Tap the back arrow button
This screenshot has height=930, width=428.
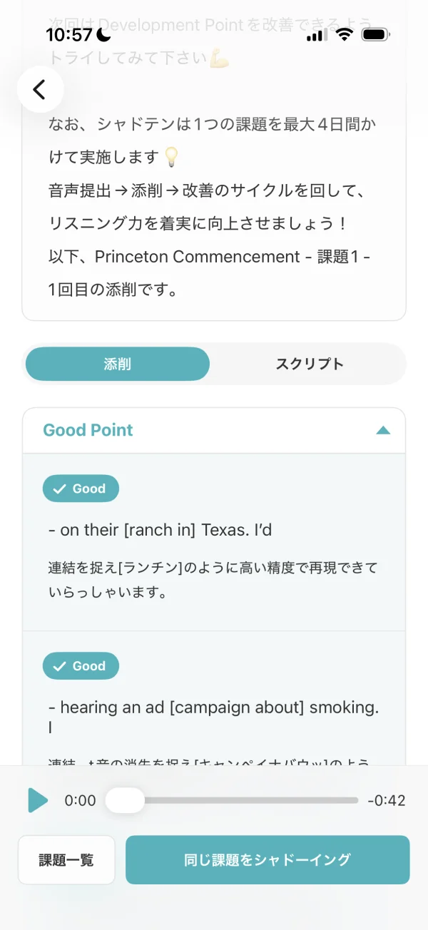(41, 89)
